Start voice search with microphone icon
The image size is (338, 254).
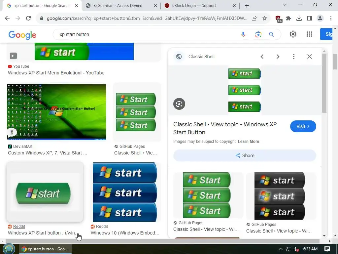[x=243, y=34]
